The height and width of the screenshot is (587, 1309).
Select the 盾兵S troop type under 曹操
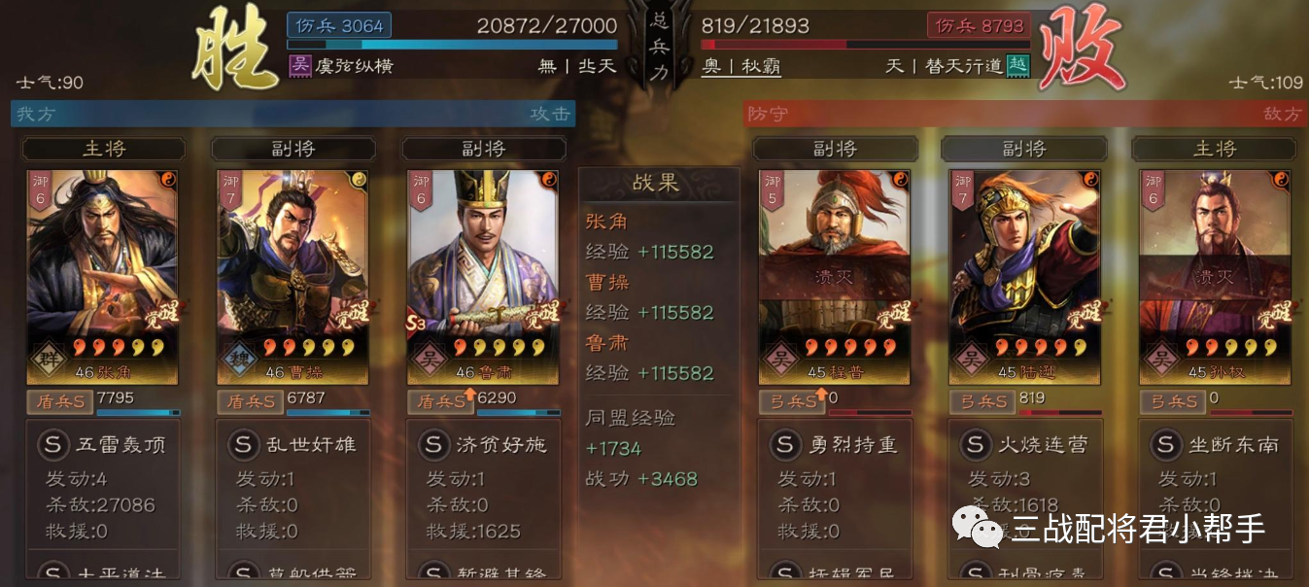[x=250, y=400]
